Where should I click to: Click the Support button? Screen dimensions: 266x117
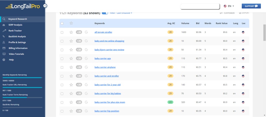251,6
